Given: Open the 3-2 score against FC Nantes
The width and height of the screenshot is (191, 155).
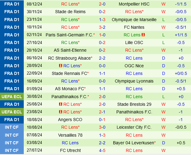Looking at the screenshot, I should coord(102,27).
